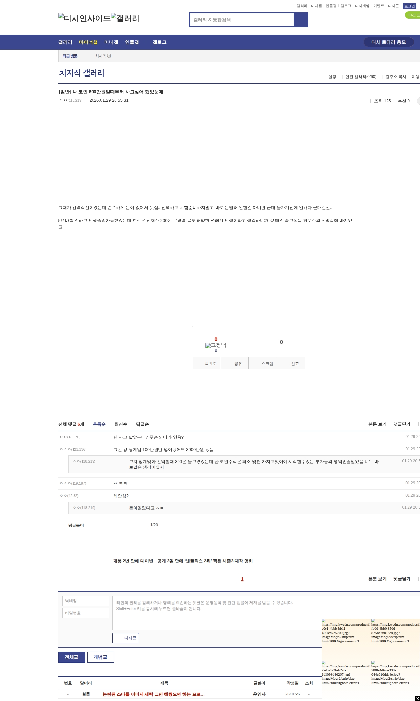The width and height of the screenshot is (420, 701).
Task: Click the 고정닉 image in the recommend box
Action: (216, 345)
